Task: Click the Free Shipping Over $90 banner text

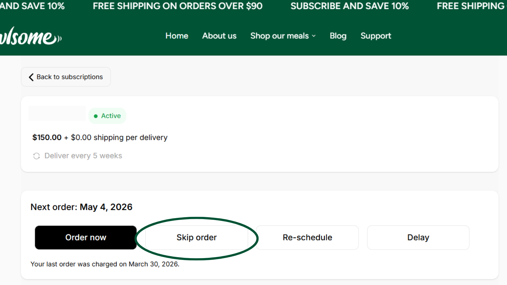Action: 177,6
